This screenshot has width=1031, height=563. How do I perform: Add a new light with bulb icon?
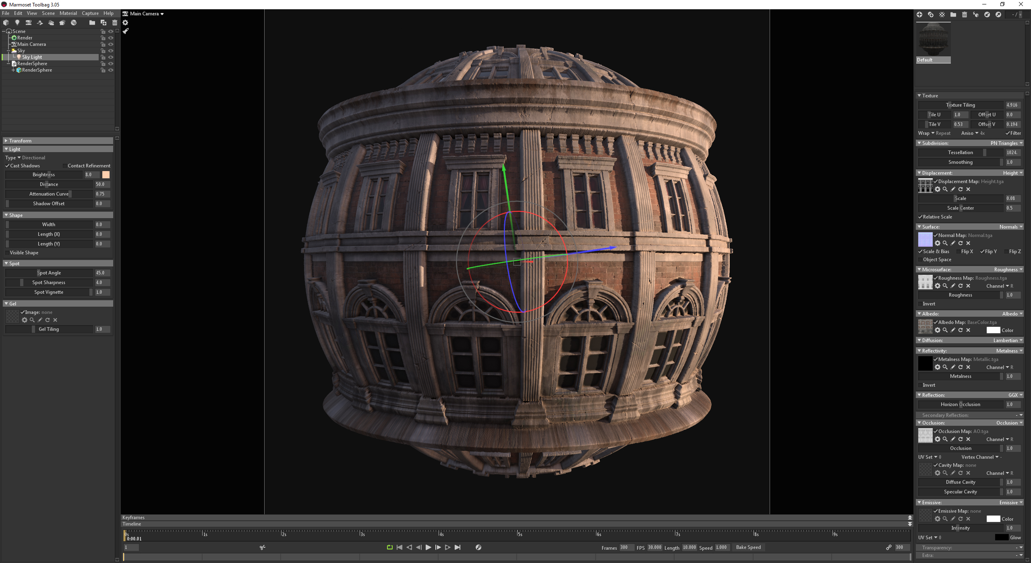click(x=17, y=23)
